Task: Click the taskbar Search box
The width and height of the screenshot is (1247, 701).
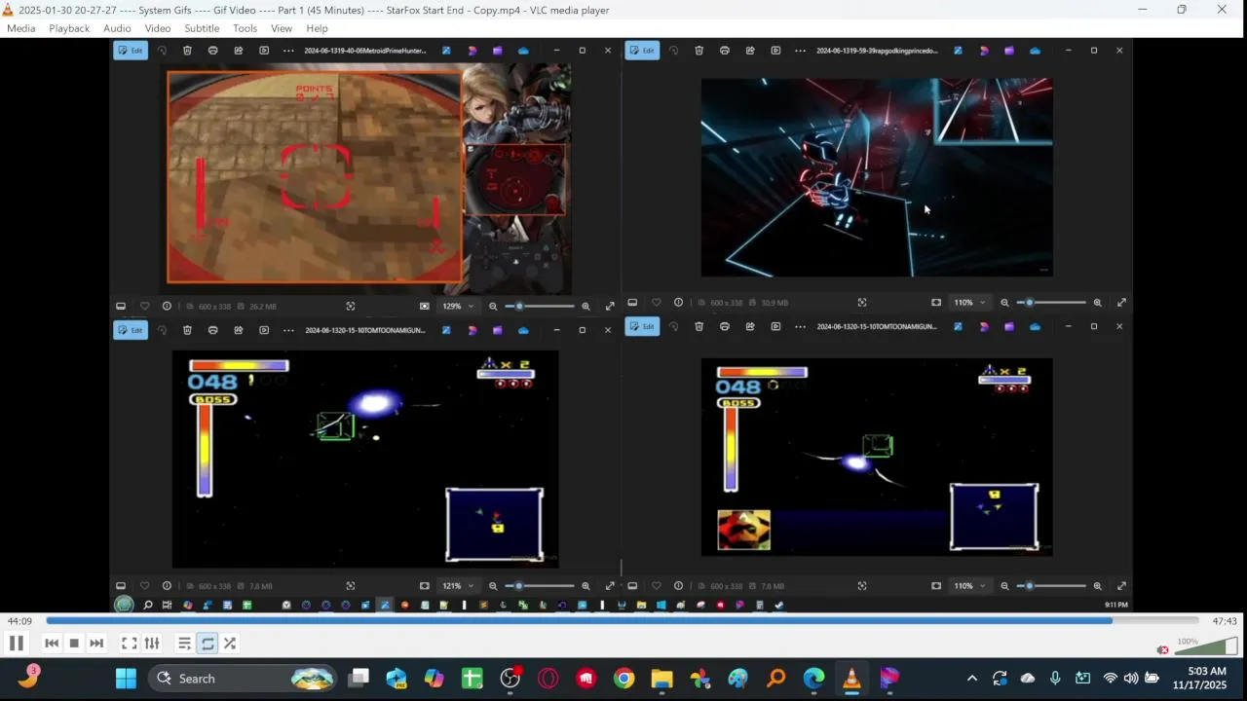Action: pos(244,679)
